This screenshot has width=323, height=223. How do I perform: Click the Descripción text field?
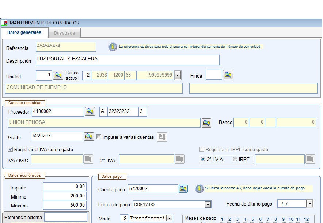click(x=128, y=60)
